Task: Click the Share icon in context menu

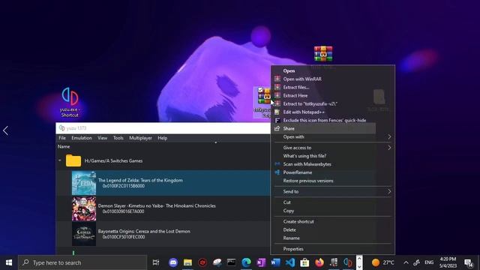Action: tap(277, 128)
